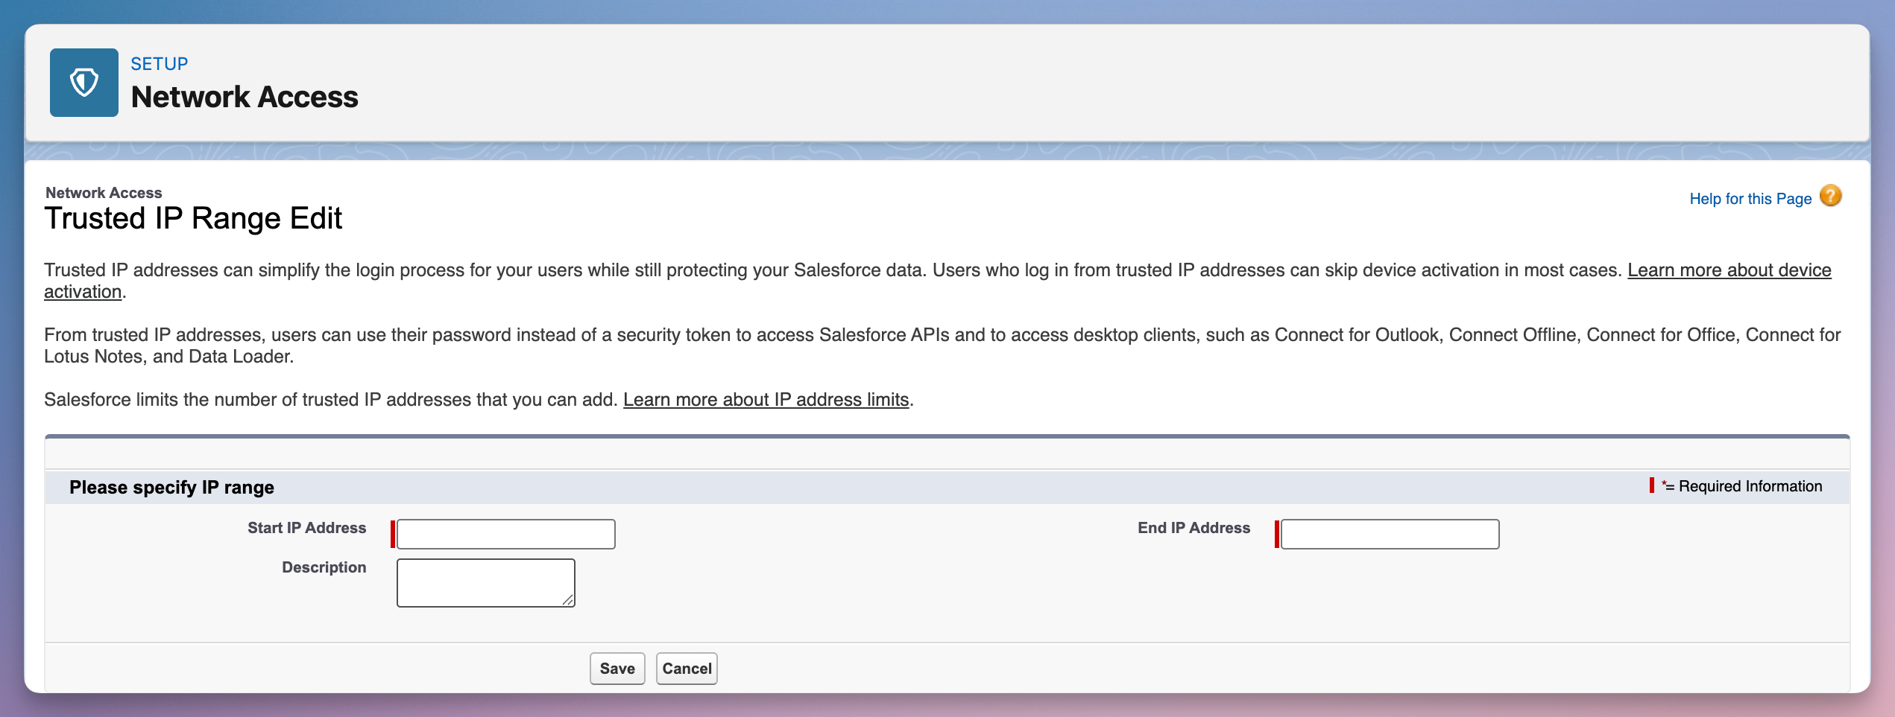
Task: Click the End IP Address label
Action: click(1194, 528)
